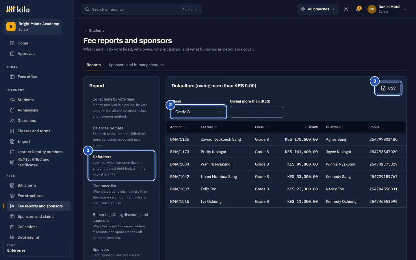Click the DM user avatar
416x260 pixels.
click(372, 9)
